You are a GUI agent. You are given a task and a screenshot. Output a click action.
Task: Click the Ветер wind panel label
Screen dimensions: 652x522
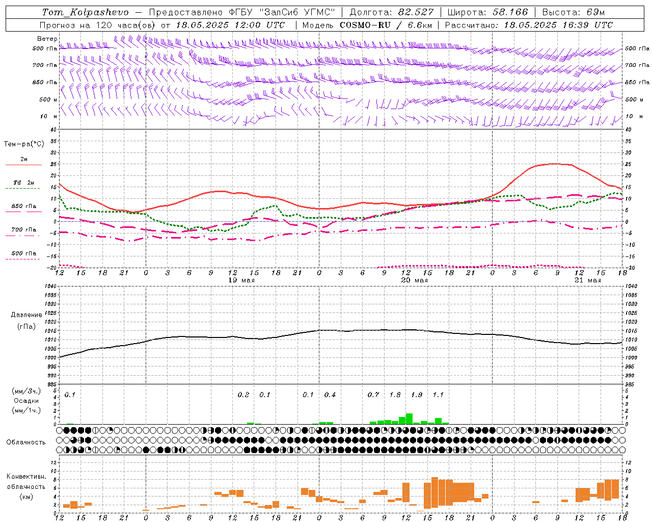tap(47, 39)
